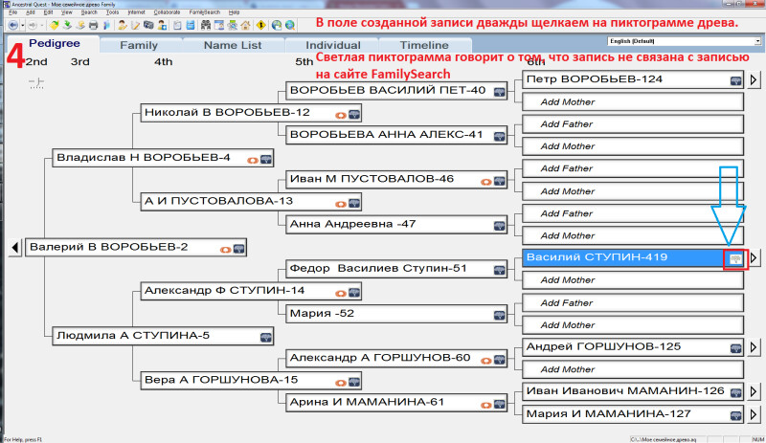
Task: Expand arrow beside Мария И МАМАНИНА-127
Action: [754, 414]
